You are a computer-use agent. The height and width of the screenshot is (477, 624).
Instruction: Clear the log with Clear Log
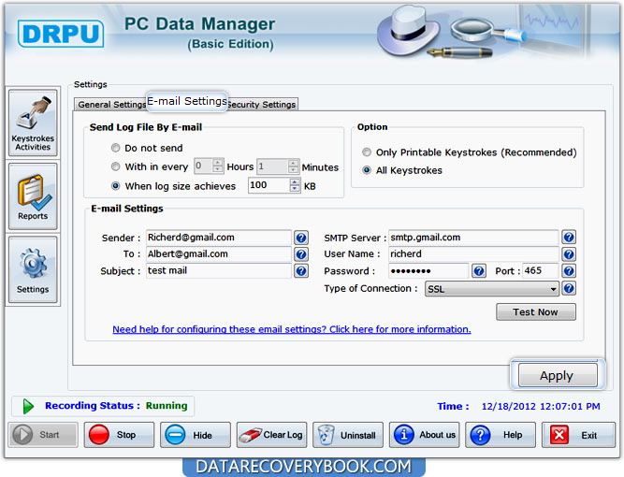pyautogui.click(x=272, y=435)
